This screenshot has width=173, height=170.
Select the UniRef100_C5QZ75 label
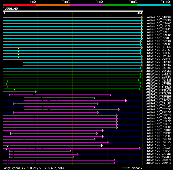pos(158,160)
